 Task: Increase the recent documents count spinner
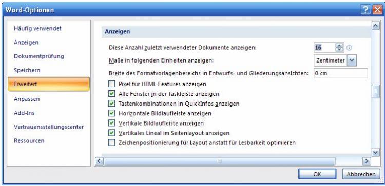[339, 45]
